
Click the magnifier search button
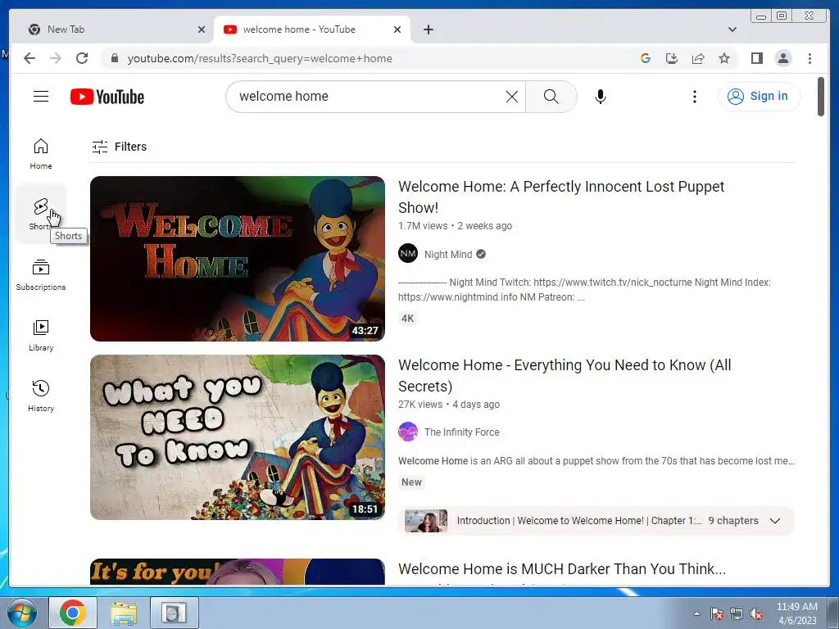551,97
